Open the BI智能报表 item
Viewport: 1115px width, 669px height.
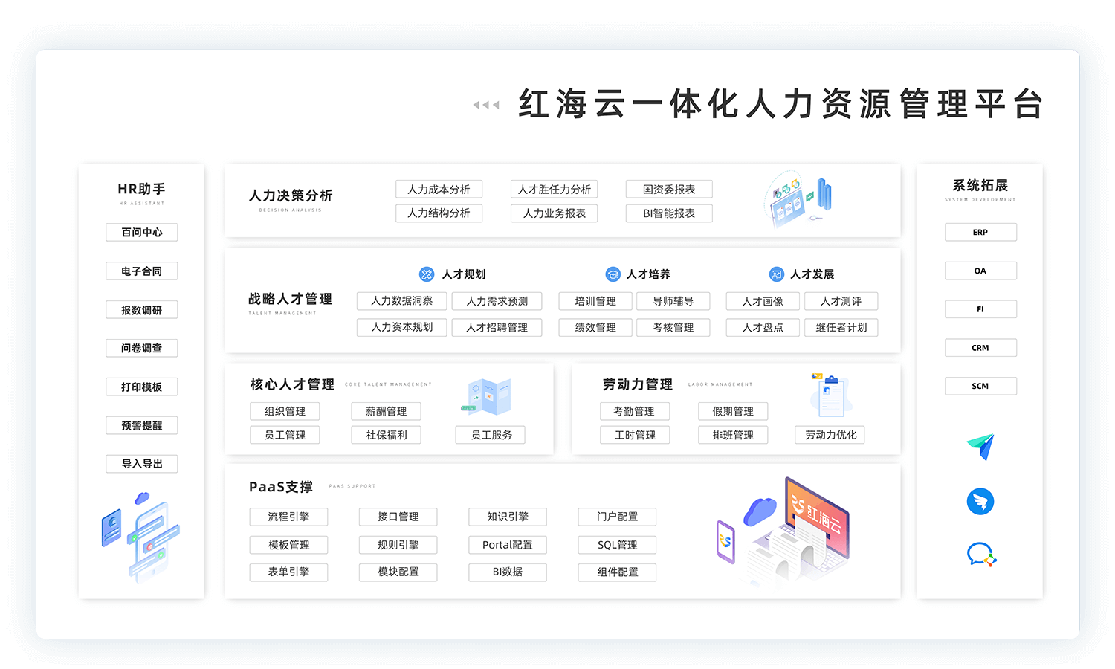point(669,213)
